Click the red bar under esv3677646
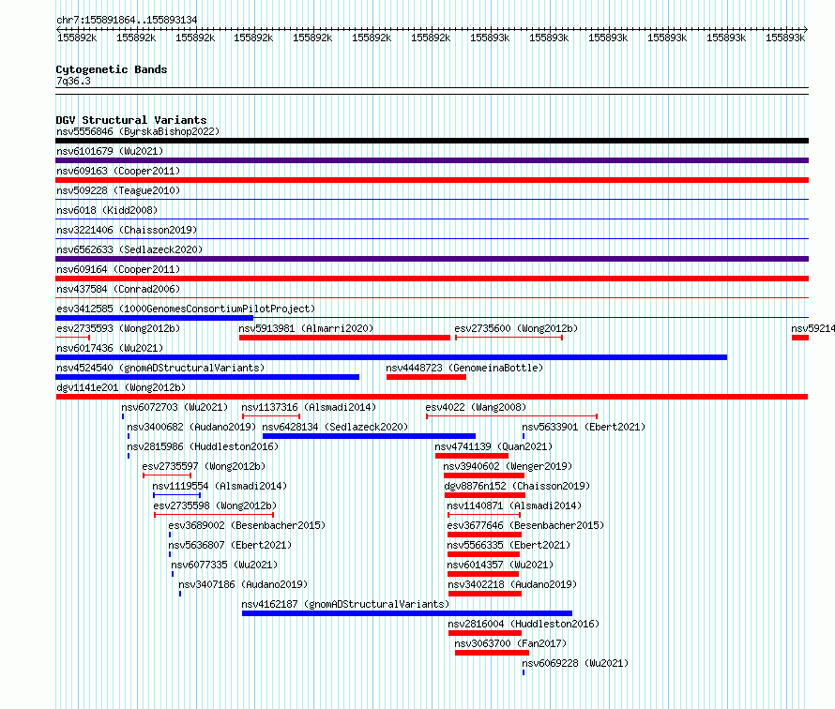 pyautogui.click(x=484, y=535)
